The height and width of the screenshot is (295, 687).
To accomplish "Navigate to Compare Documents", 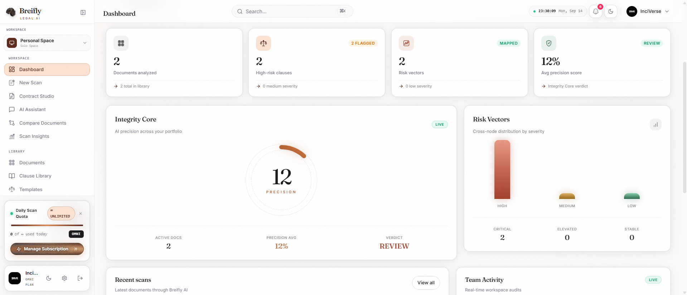I will pyautogui.click(x=47, y=123).
